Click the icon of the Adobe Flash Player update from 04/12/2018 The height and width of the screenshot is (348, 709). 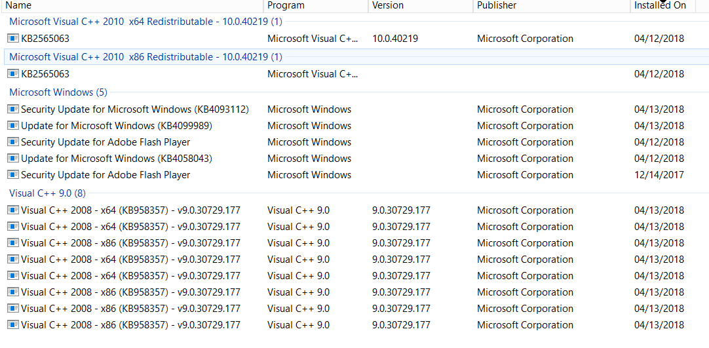click(13, 142)
